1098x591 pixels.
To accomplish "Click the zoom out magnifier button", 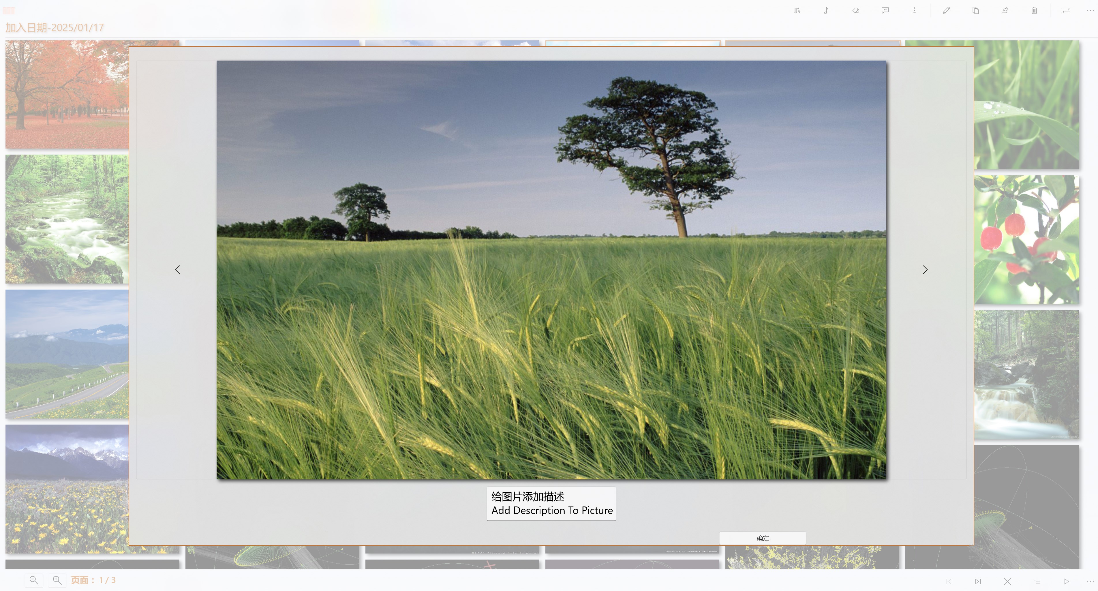I will 34,580.
